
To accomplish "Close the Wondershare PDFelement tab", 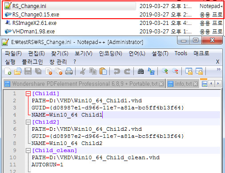I will point(161,84).
